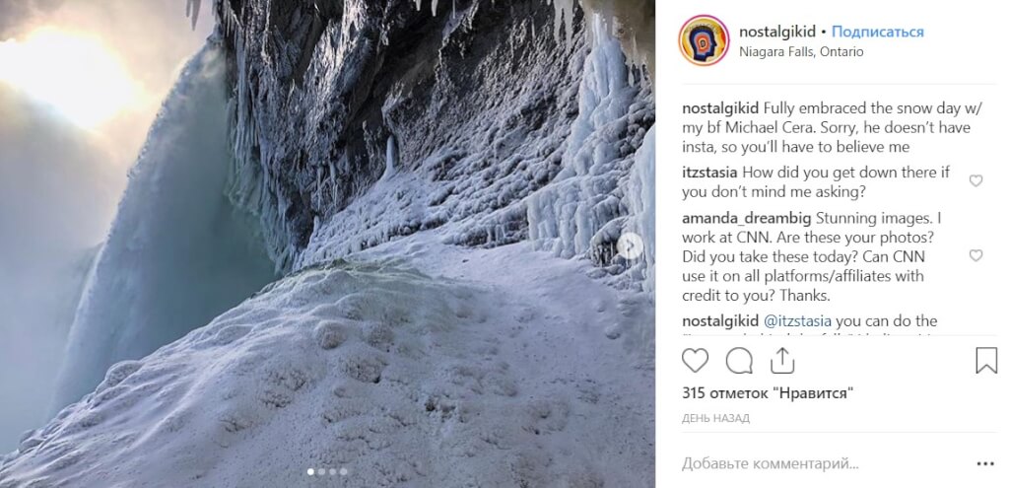1009x488 pixels.
Task: Go to next photo with arrow button
Action: coord(630,245)
